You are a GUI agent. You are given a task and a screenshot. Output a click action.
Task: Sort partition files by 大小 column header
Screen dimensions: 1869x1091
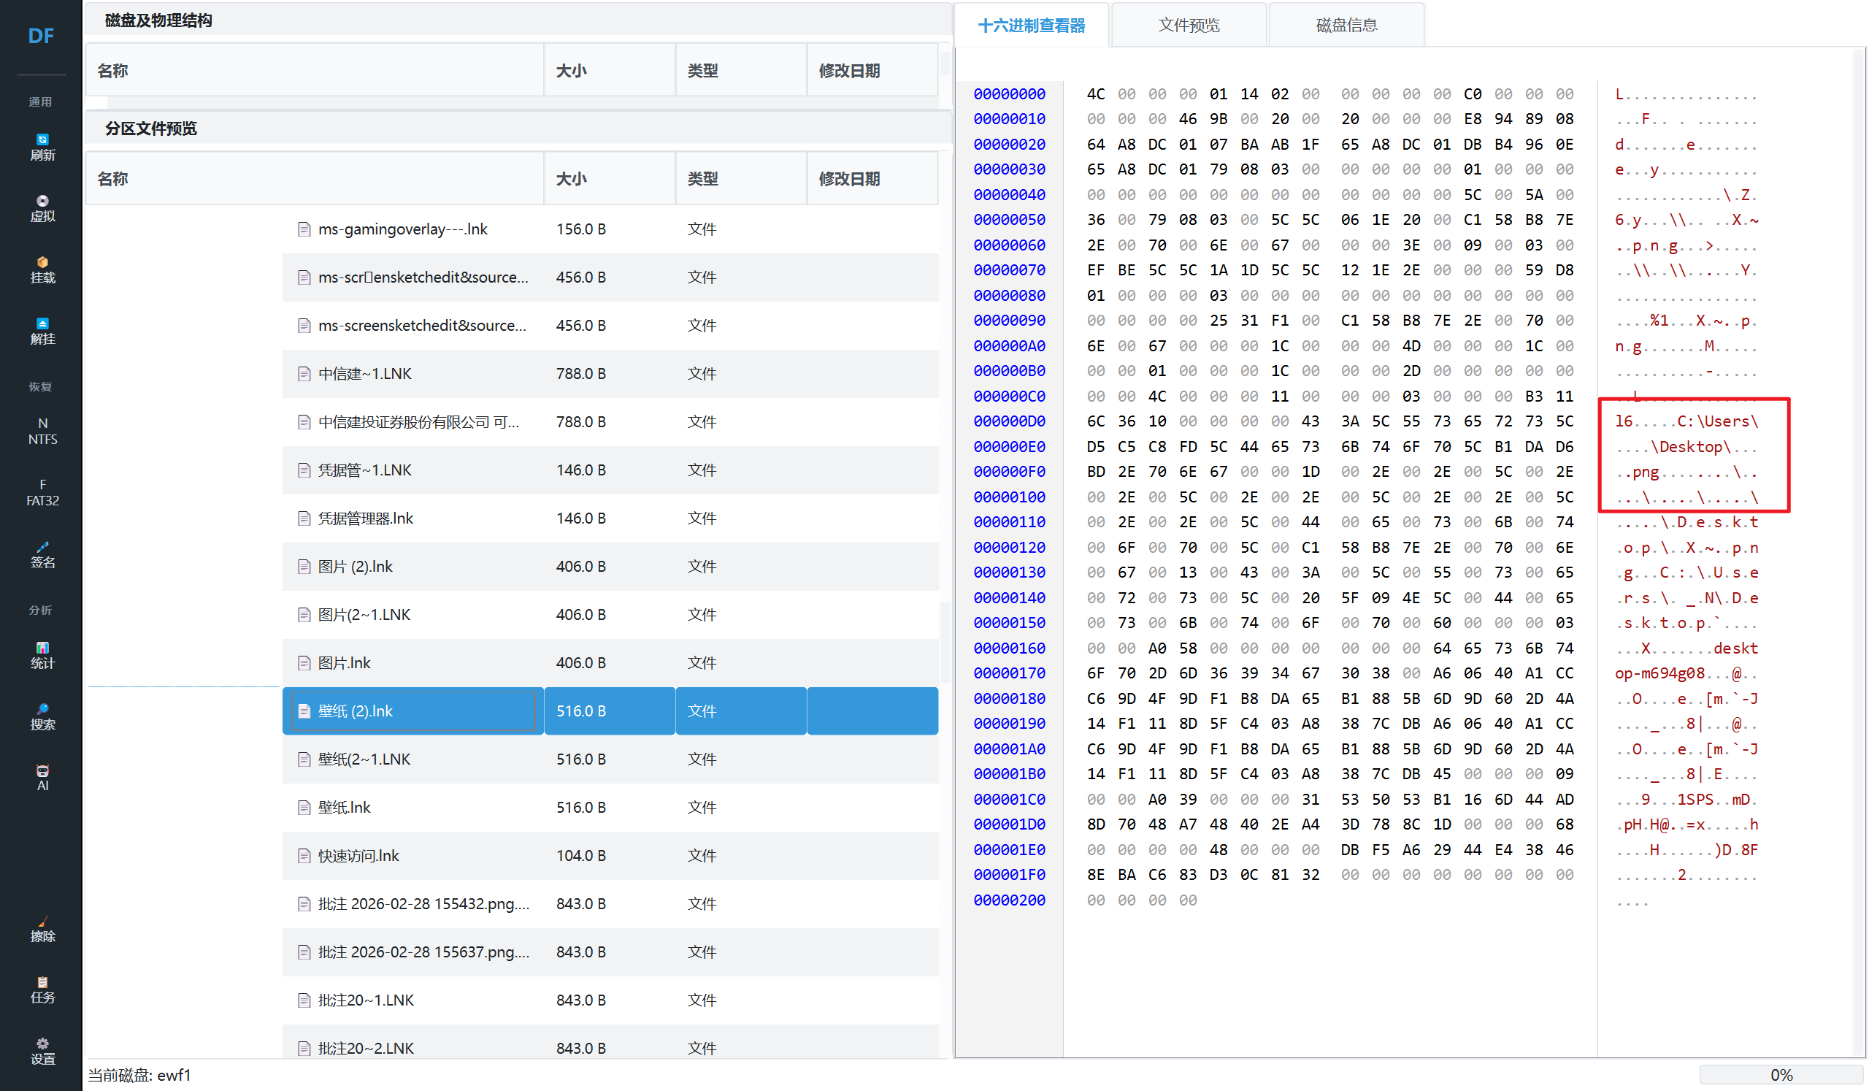pos(571,179)
